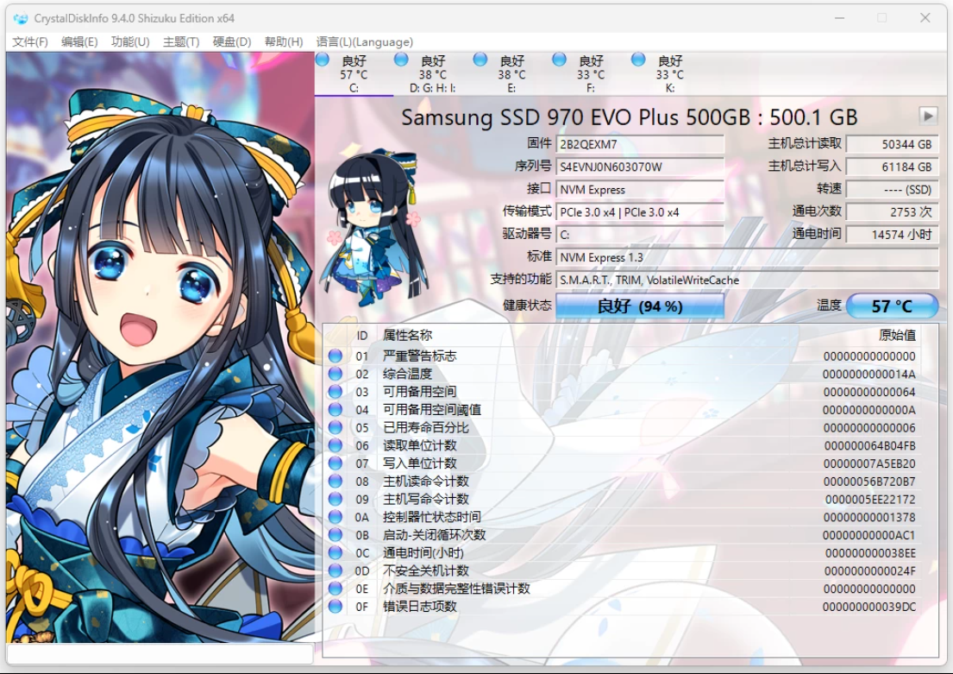Click the disk title Samsung SSD 970 EVO Plus
The height and width of the screenshot is (674, 953).
(x=629, y=117)
